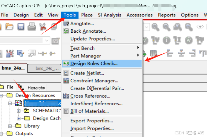Open the Options menu
This screenshot has height=137, width=207.
point(190,15)
